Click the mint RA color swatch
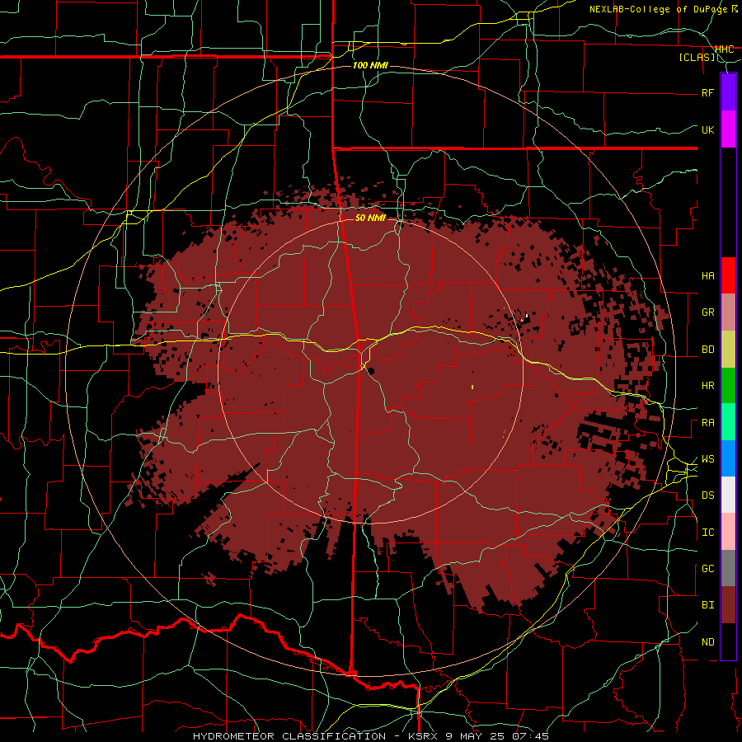742x742 pixels. tap(728, 422)
